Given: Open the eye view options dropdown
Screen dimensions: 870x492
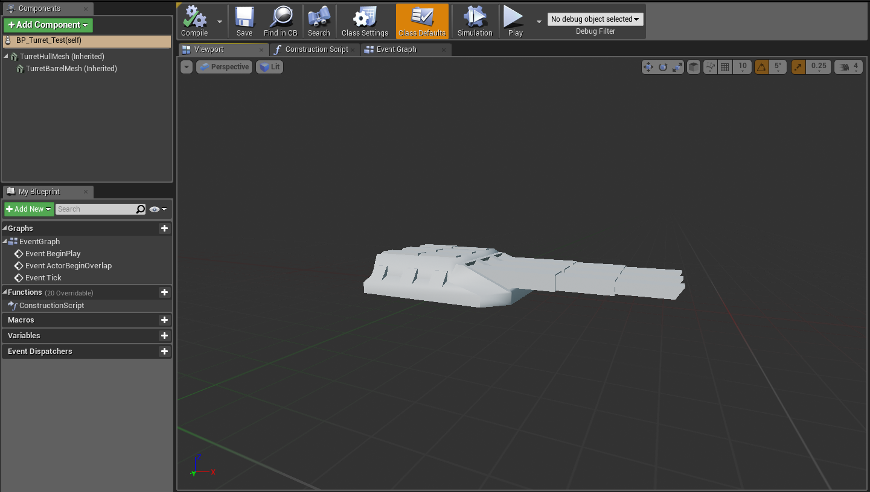Looking at the screenshot, I should [158, 209].
